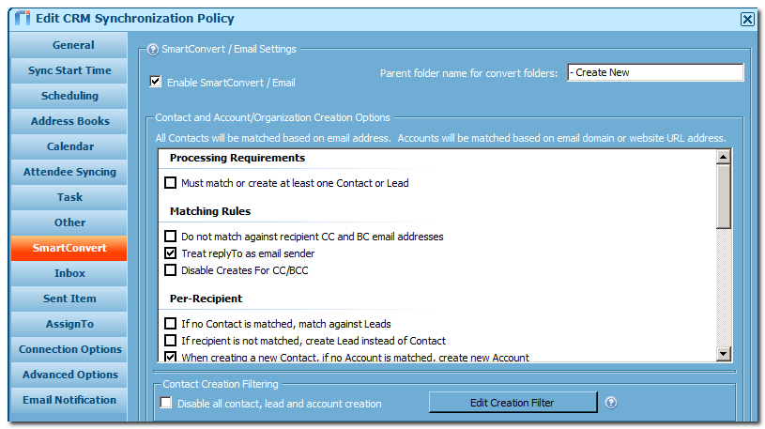The image size is (765, 429).
Task: Click the options list scroll down arrow
Action: 724,353
